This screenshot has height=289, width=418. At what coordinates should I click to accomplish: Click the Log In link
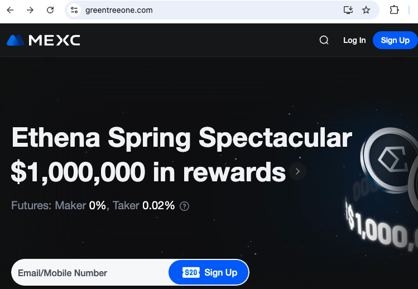[x=354, y=40]
